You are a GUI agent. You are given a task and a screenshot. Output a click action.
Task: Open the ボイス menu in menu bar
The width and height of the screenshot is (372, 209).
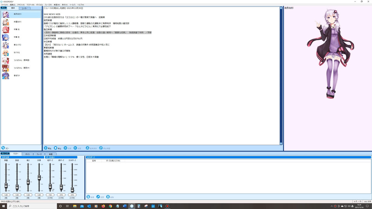click(40, 5)
